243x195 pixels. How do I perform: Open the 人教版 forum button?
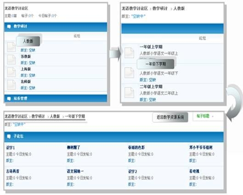28,41
